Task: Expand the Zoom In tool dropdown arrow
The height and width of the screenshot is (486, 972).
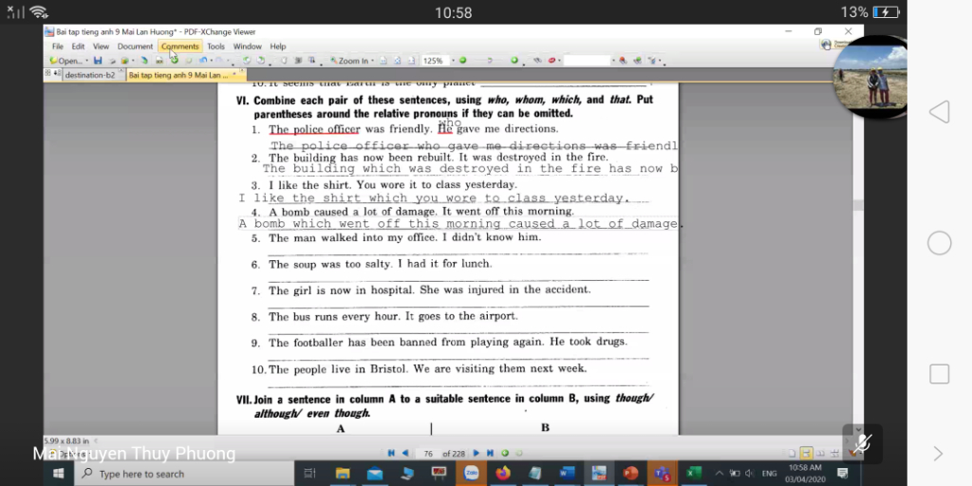Action: [x=373, y=61]
